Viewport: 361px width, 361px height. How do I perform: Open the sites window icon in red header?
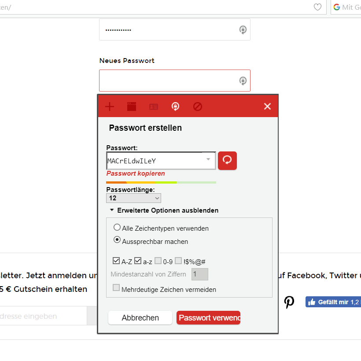point(132,107)
